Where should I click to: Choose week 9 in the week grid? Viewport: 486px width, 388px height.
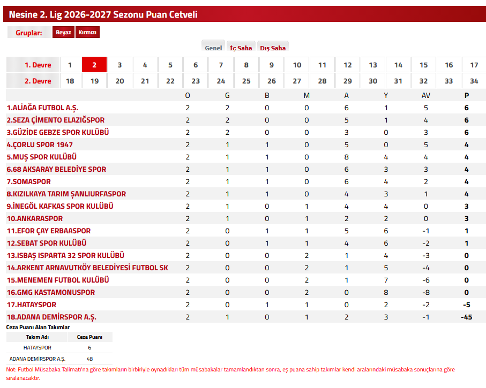click(x=272, y=65)
